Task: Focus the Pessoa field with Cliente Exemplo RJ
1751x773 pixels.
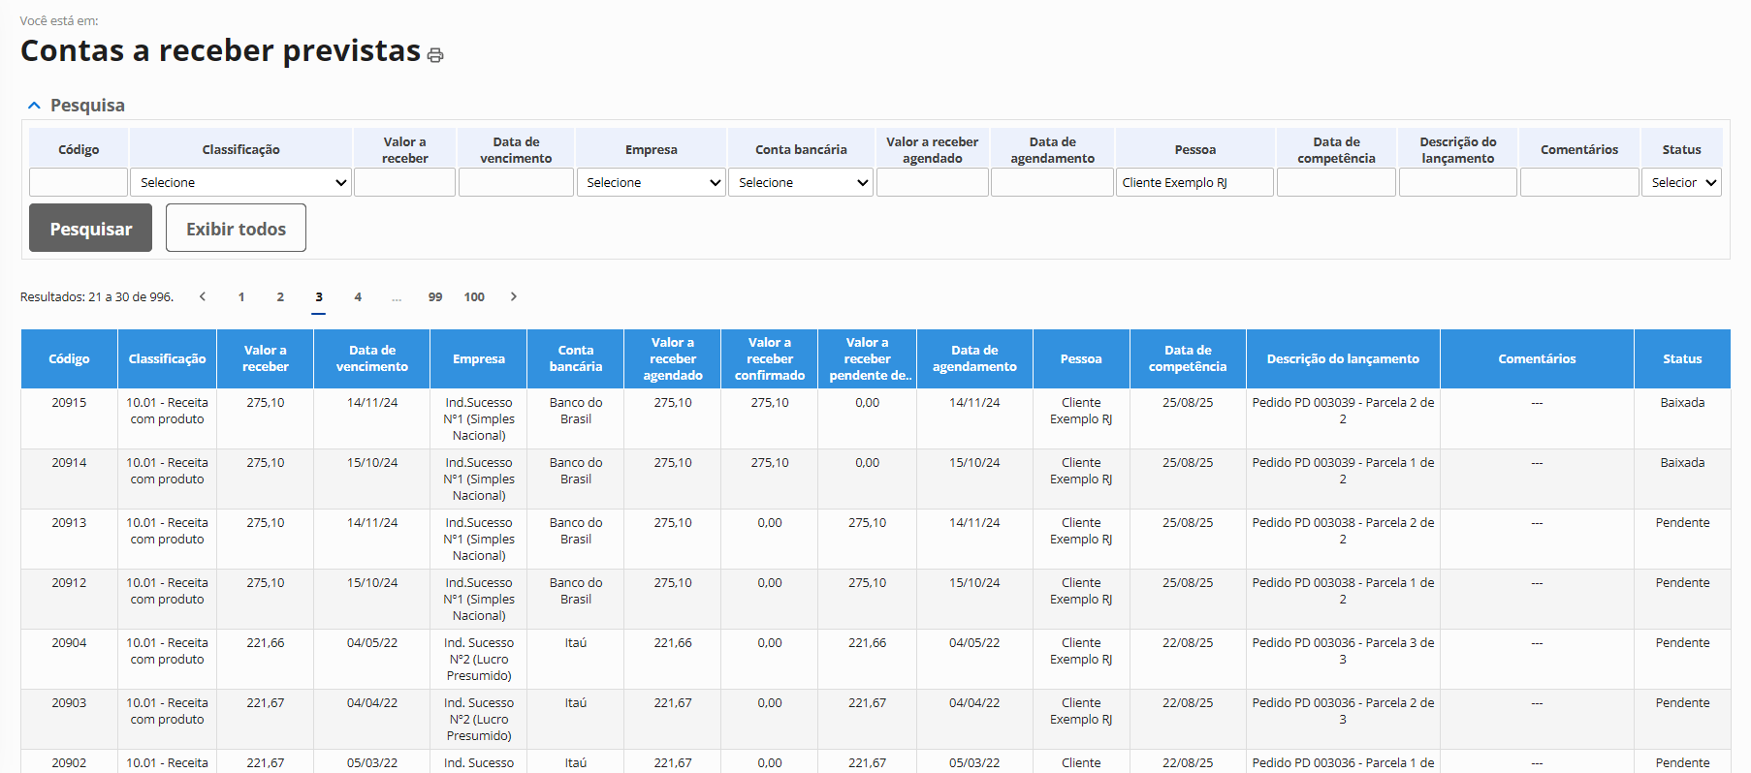Action: point(1194,182)
